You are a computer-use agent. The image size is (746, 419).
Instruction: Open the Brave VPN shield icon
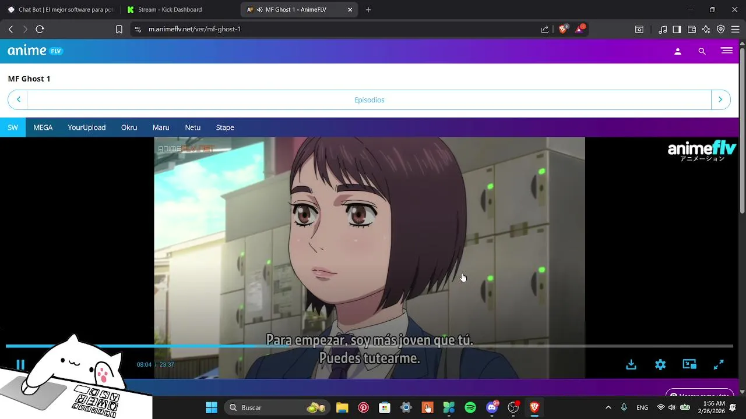click(721, 29)
